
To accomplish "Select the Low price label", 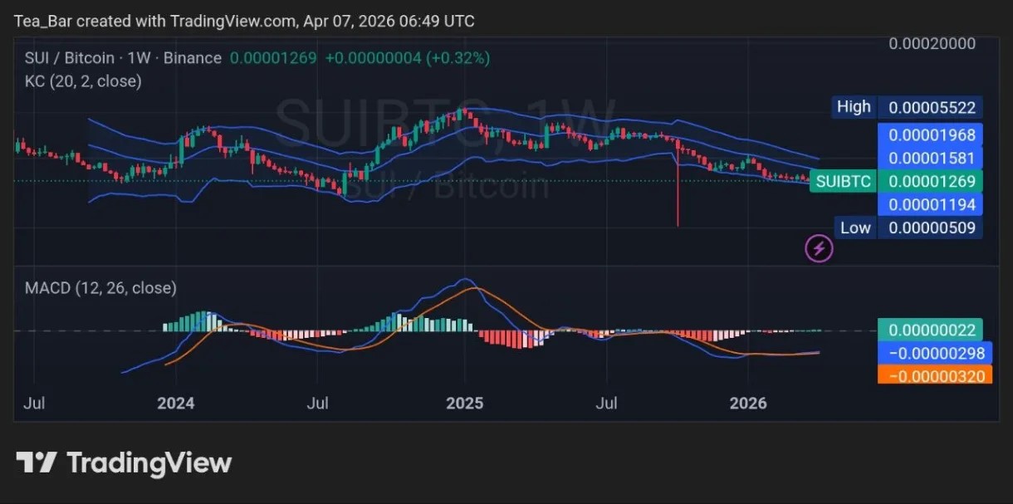I will point(854,228).
